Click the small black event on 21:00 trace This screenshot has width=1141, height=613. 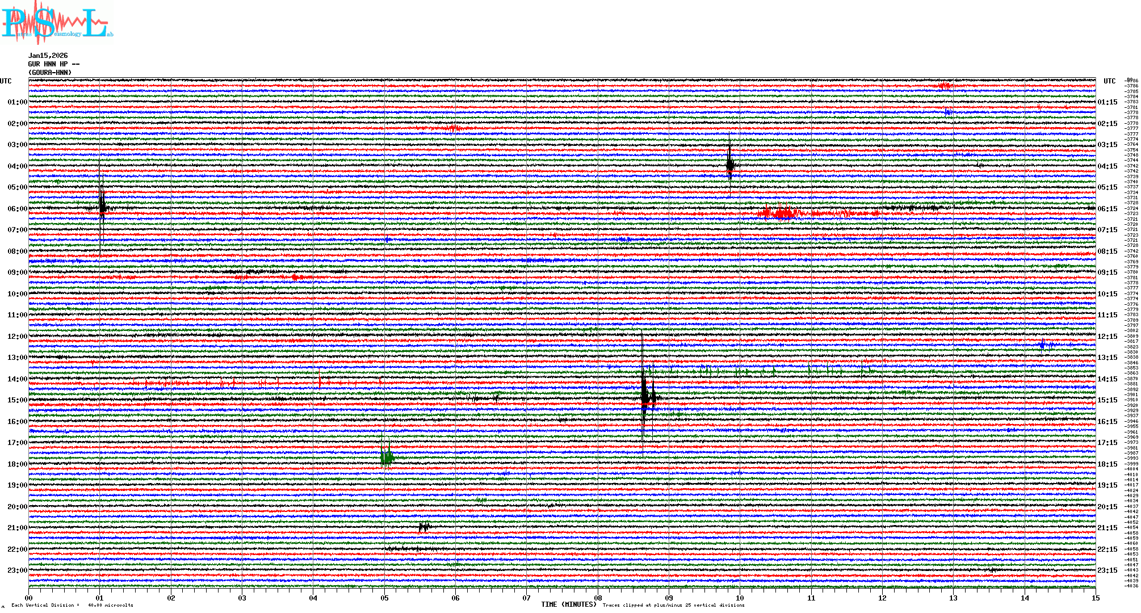click(424, 527)
